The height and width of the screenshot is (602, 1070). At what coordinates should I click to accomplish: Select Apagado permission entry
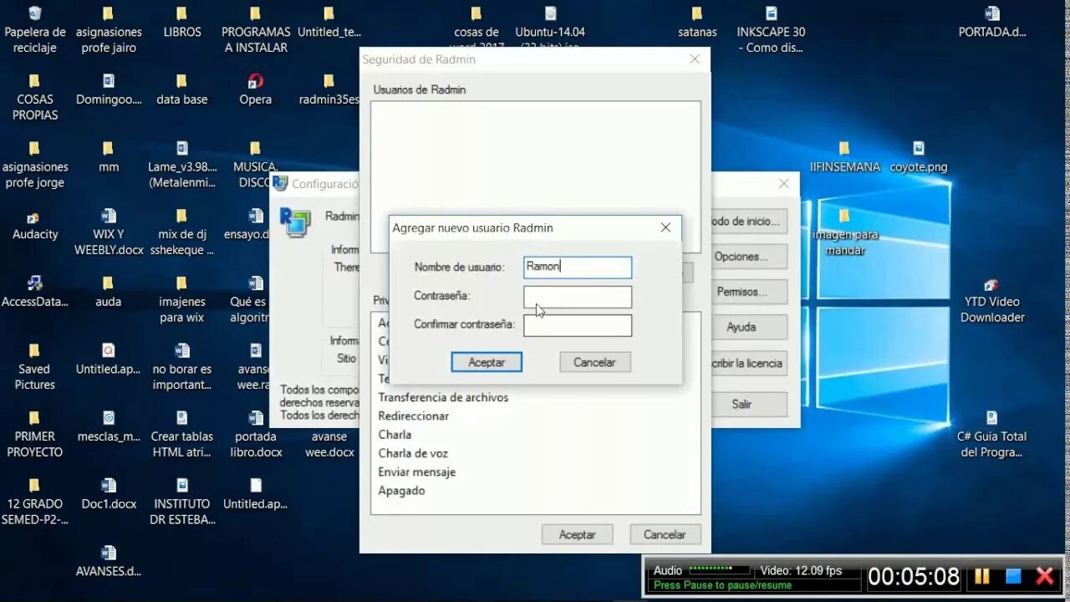click(x=401, y=490)
